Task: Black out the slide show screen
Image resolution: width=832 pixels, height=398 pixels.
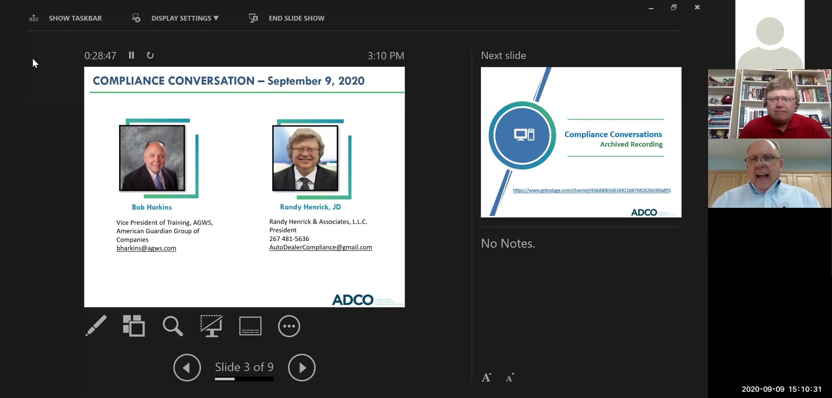Action: [x=211, y=326]
